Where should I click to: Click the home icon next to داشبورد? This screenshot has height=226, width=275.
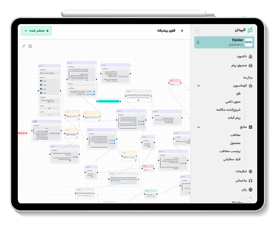click(x=250, y=56)
